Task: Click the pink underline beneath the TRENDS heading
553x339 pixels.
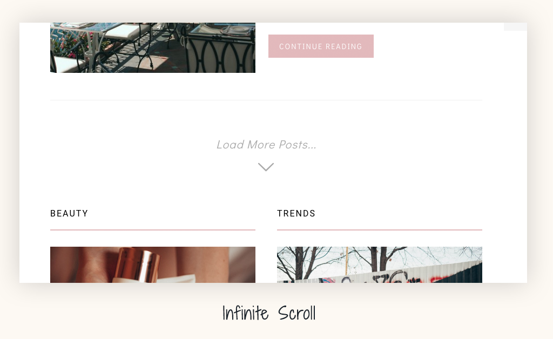Action: click(x=380, y=230)
